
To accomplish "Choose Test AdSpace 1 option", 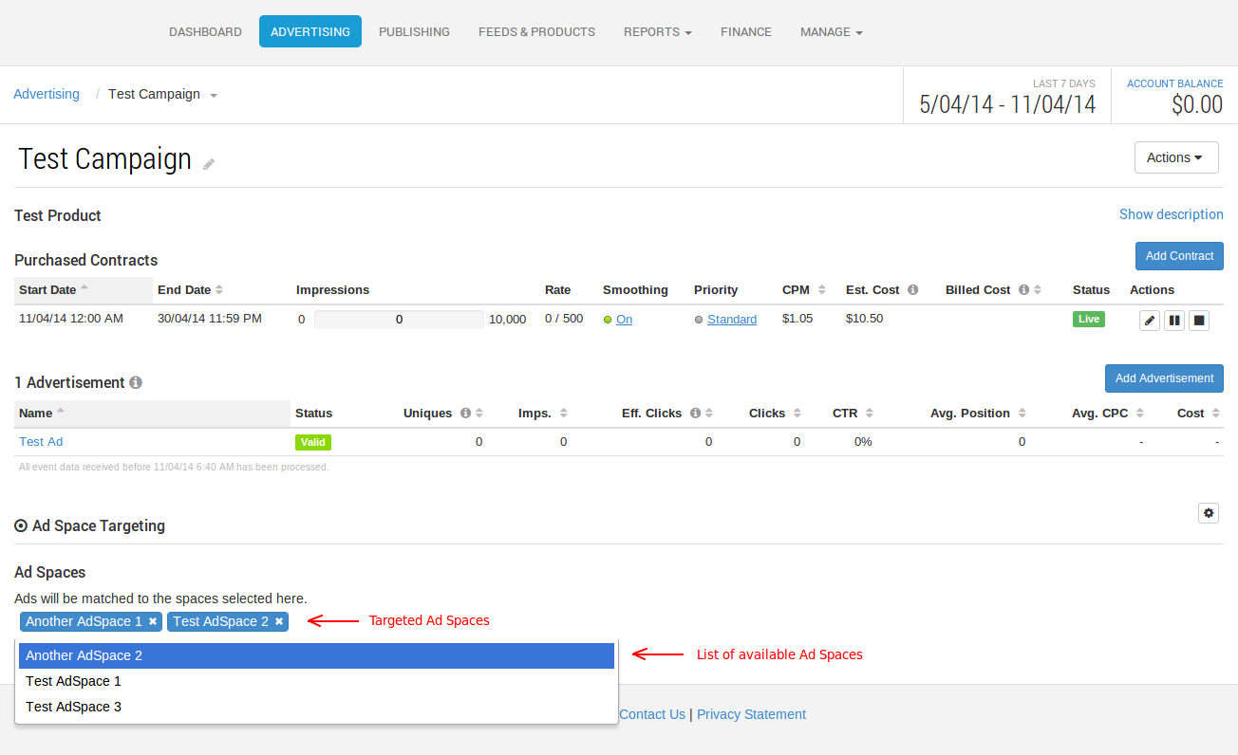I will coord(316,681).
